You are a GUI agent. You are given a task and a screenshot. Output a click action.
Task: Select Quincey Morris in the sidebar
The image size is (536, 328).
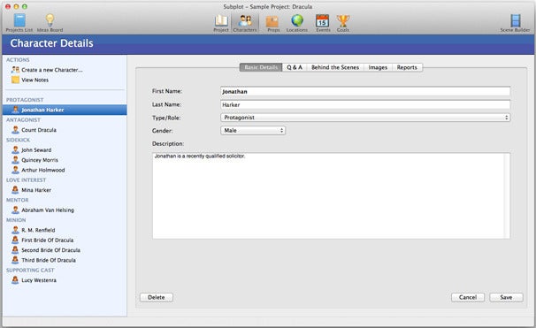(40, 160)
